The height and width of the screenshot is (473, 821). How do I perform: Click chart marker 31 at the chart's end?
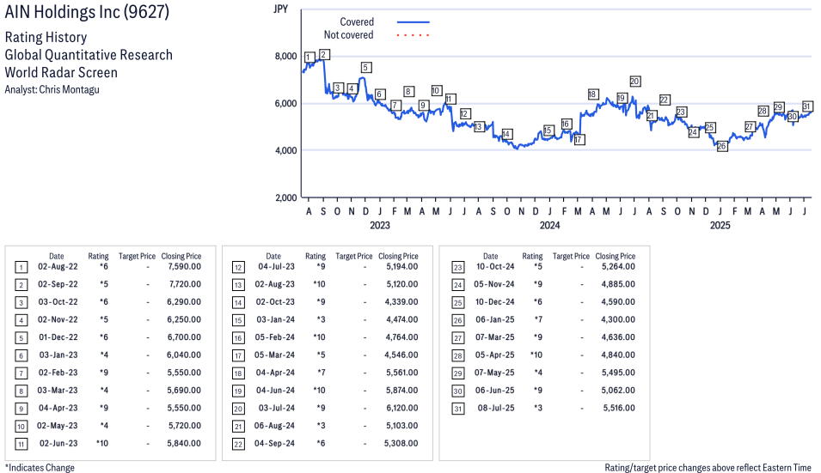(807, 106)
